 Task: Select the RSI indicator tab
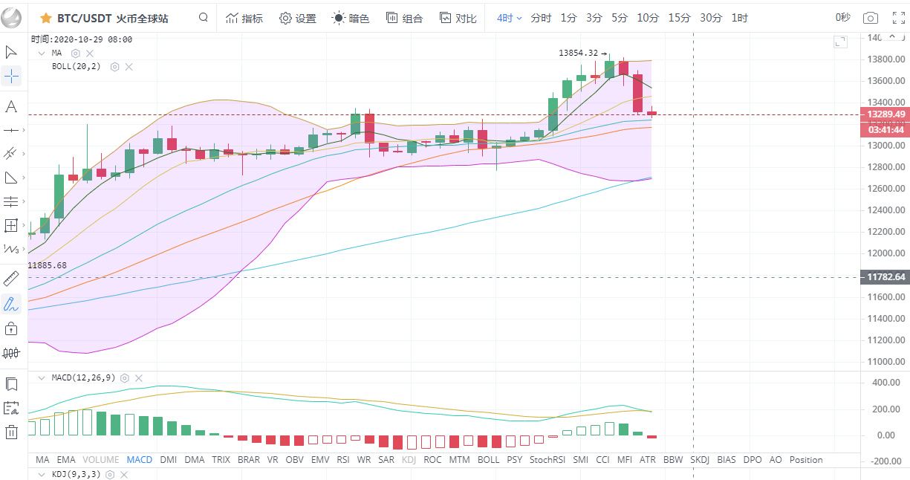click(x=343, y=460)
